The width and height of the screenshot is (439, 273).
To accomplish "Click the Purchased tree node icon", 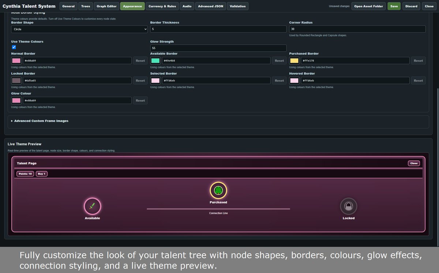I will point(218,190).
